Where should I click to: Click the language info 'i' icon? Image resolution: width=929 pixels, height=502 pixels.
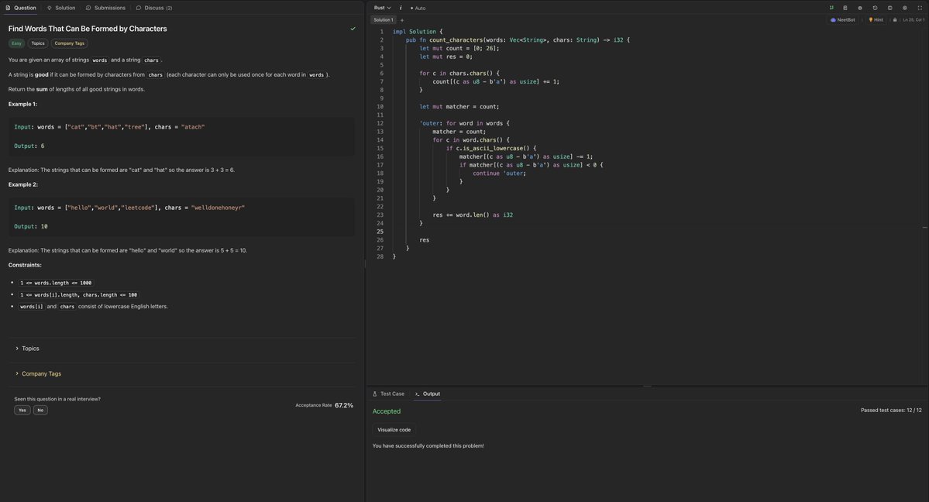[x=401, y=8]
